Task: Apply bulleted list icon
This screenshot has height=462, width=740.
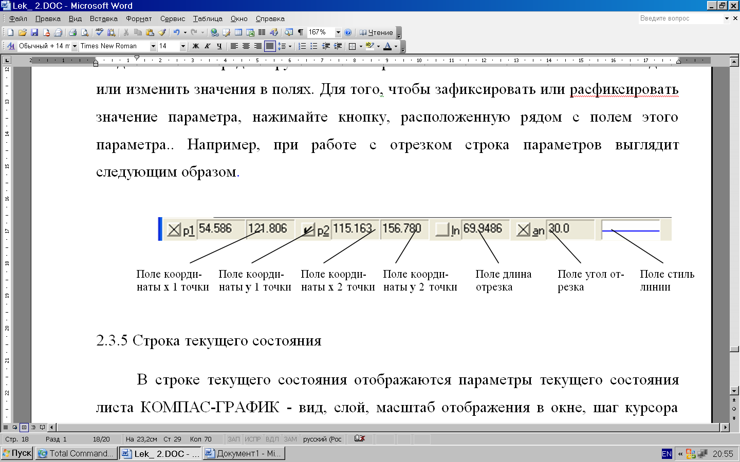Action: click(x=314, y=46)
